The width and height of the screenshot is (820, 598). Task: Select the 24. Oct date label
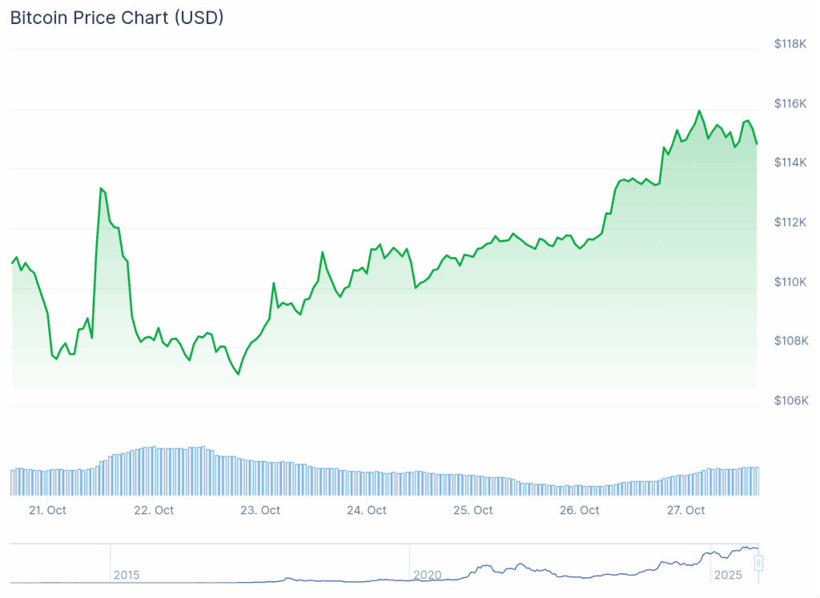pos(367,510)
